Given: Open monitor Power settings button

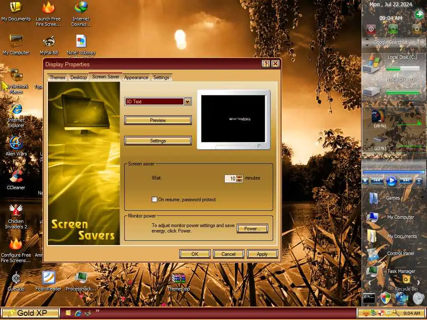Looking at the screenshot, I should tap(252, 229).
